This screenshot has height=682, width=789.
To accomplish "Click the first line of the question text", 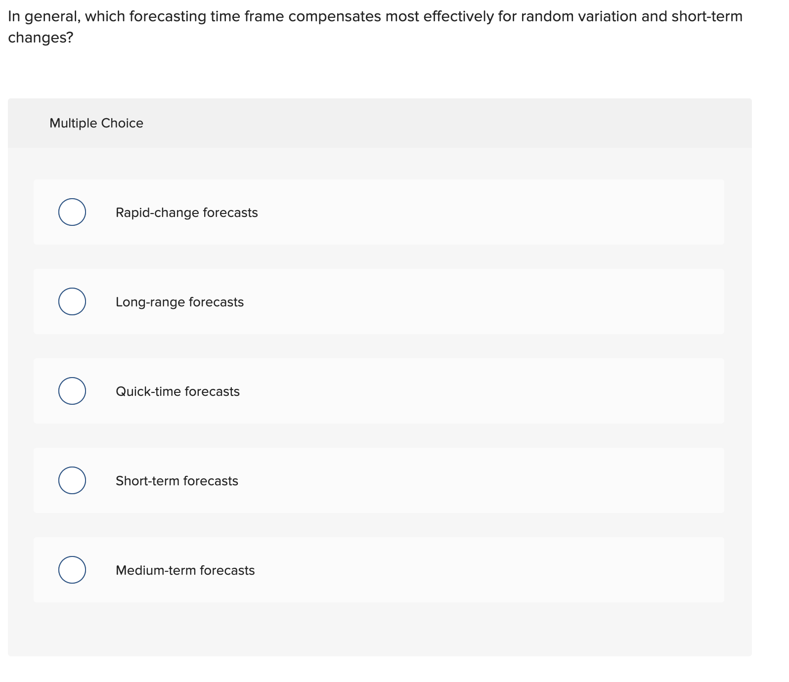I will [375, 16].
